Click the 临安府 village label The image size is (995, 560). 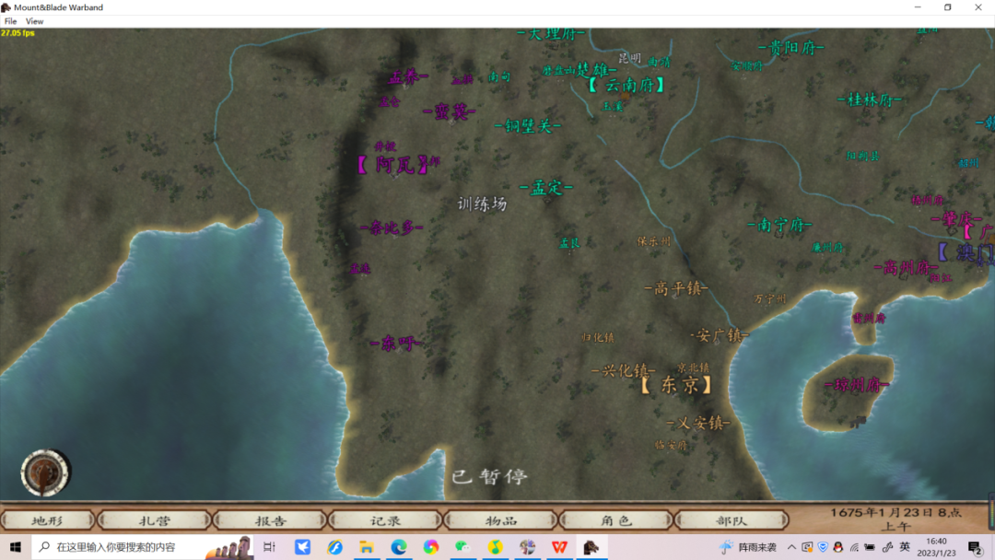671,445
